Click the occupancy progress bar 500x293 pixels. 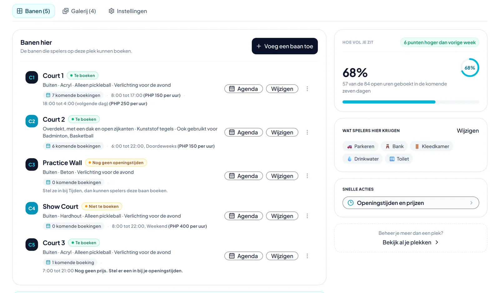coord(411,102)
